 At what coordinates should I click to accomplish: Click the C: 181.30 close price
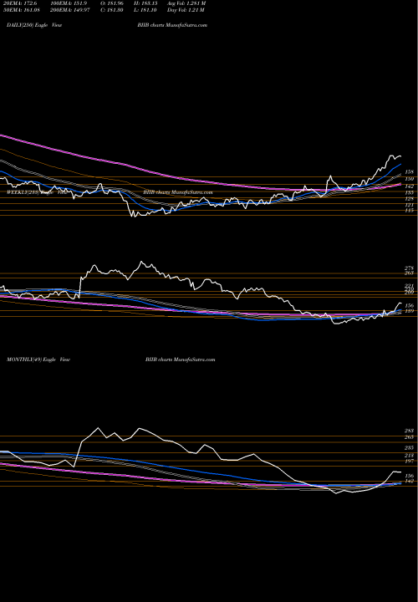(x=112, y=10)
